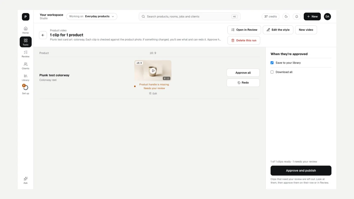The width and height of the screenshot is (354, 199).
Task: Click the Plunk test colorway product name
Action: coord(54,75)
